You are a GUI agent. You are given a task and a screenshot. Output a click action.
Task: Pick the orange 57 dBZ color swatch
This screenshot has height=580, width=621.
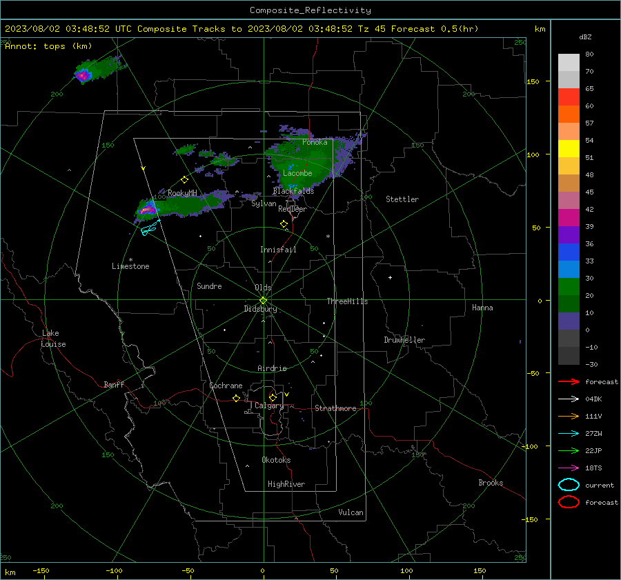(x=569, y=114)
